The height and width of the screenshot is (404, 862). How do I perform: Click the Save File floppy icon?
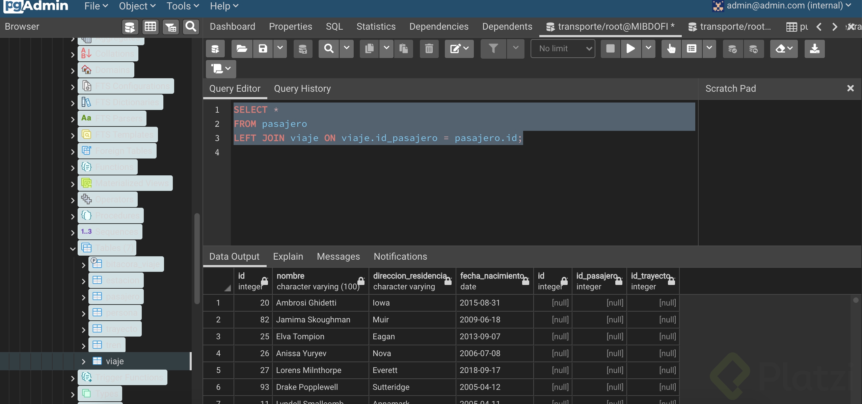point(263,49)
